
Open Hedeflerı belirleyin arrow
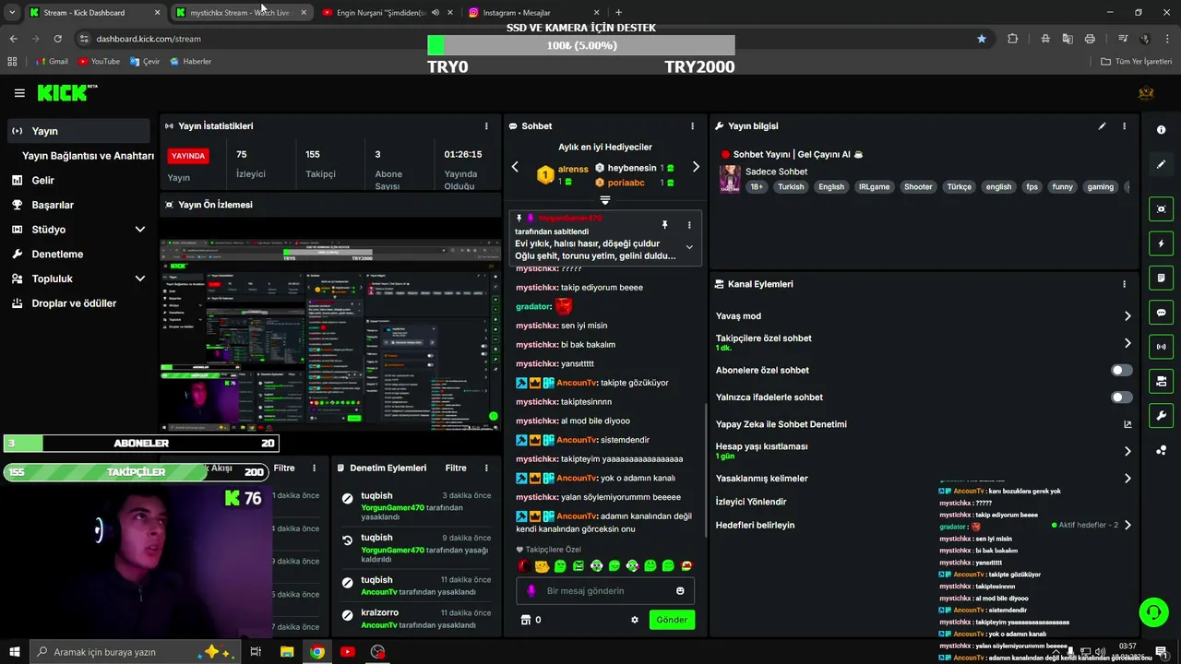coord(1127,525)
